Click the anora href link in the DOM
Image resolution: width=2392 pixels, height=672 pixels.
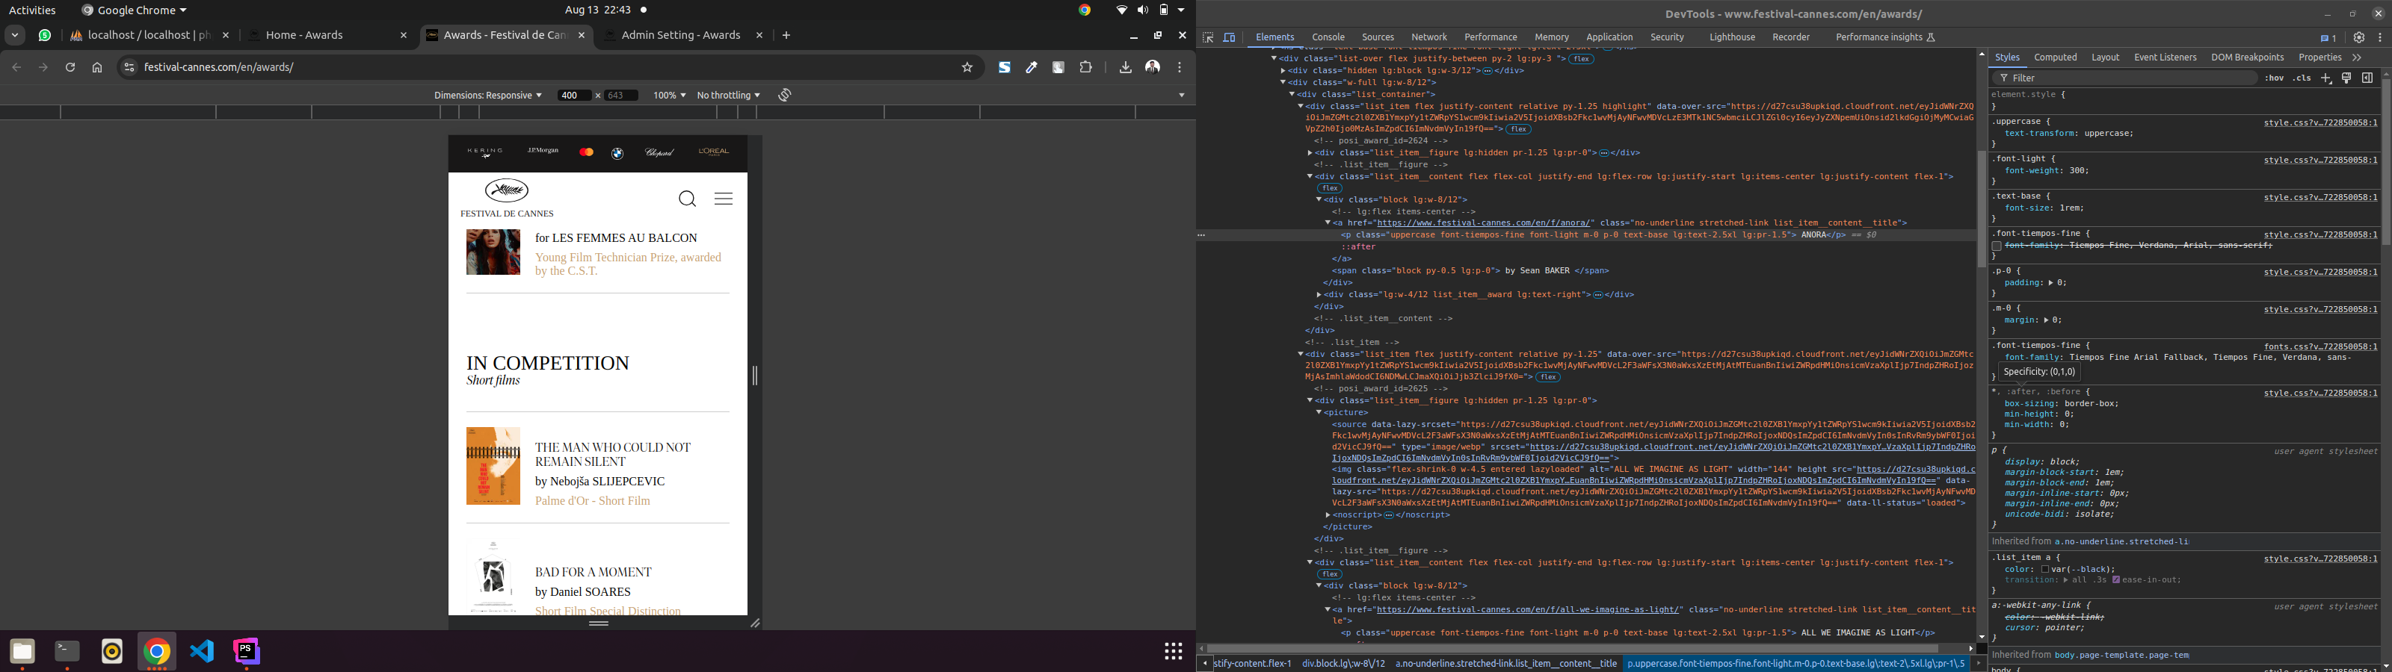coord(1484,224)
